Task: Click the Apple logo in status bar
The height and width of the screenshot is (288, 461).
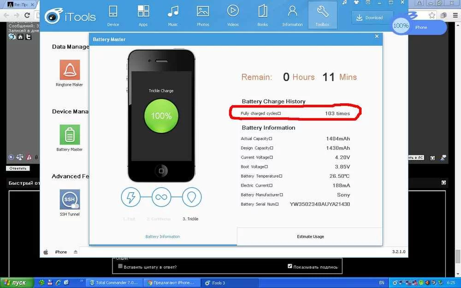Action: pyautogui.click(x=46, y=252)
